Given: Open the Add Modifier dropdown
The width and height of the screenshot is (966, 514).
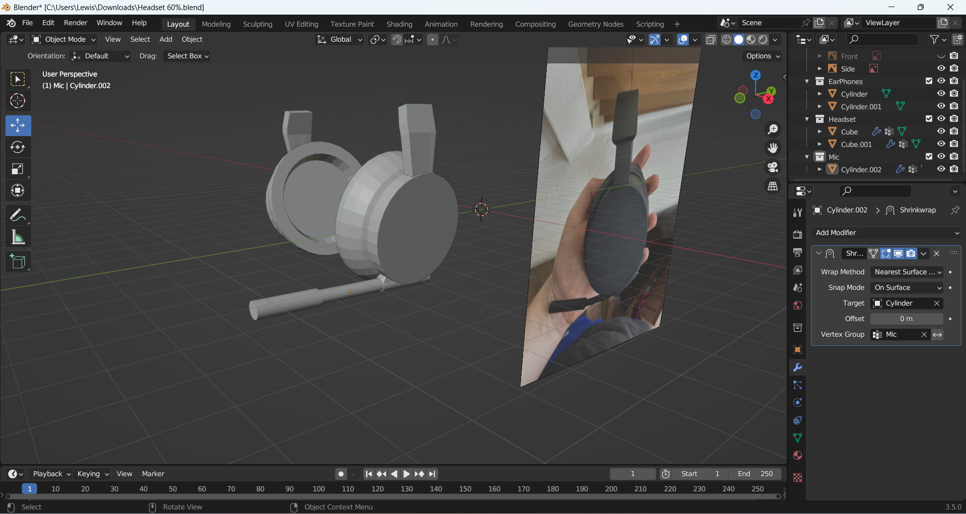Looking at the screenshot, I should pyautogui.click(x=886, y=233).
